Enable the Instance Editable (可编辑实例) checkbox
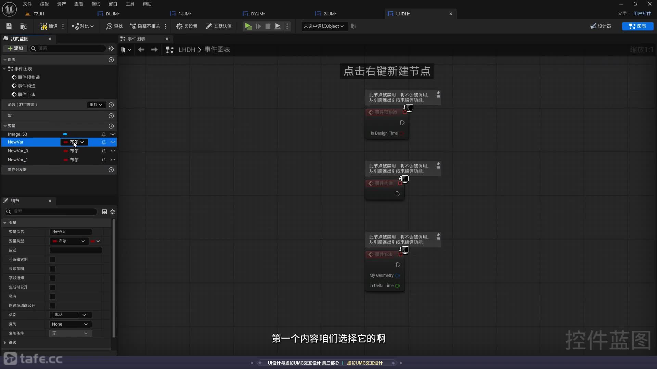This screenshot has width=657, height=369. pyautogui.click(x=52, y=260)
